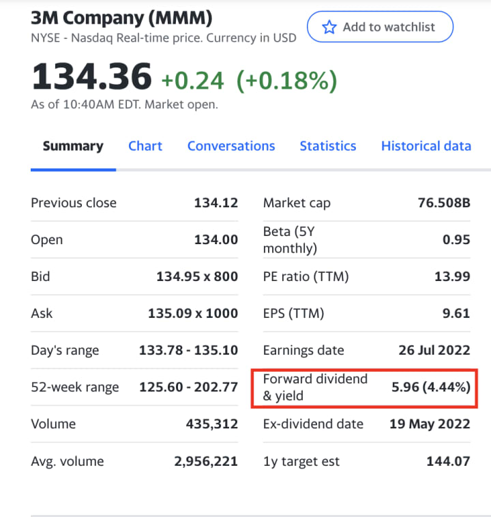Click the star icon beside Add to watchlist
491x517 pixels.
(x=329, y=27)
